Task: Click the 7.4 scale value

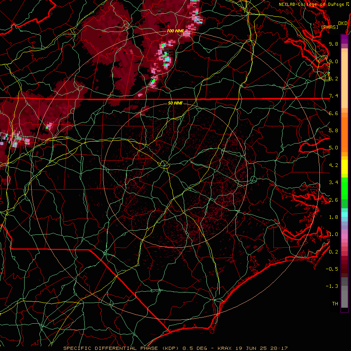Action: click(x=333, y=96)
